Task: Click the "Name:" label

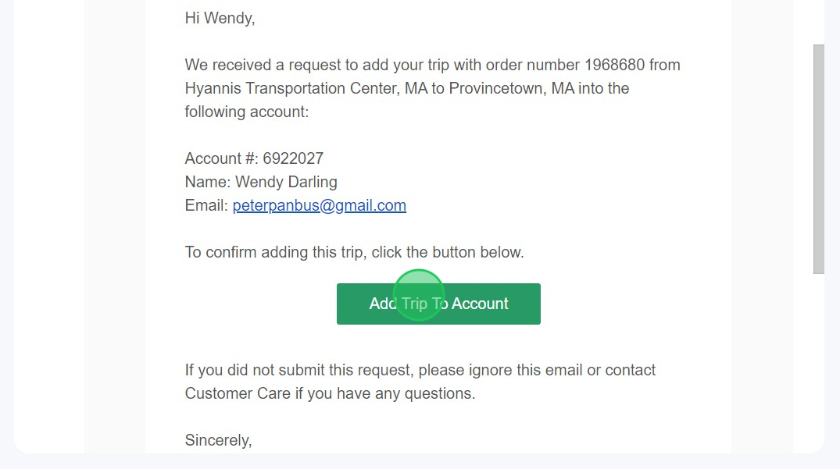Action: point(208,182)
